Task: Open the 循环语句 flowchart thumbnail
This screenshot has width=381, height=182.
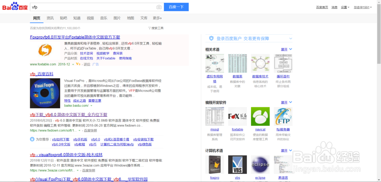Action: click(283, 63)
